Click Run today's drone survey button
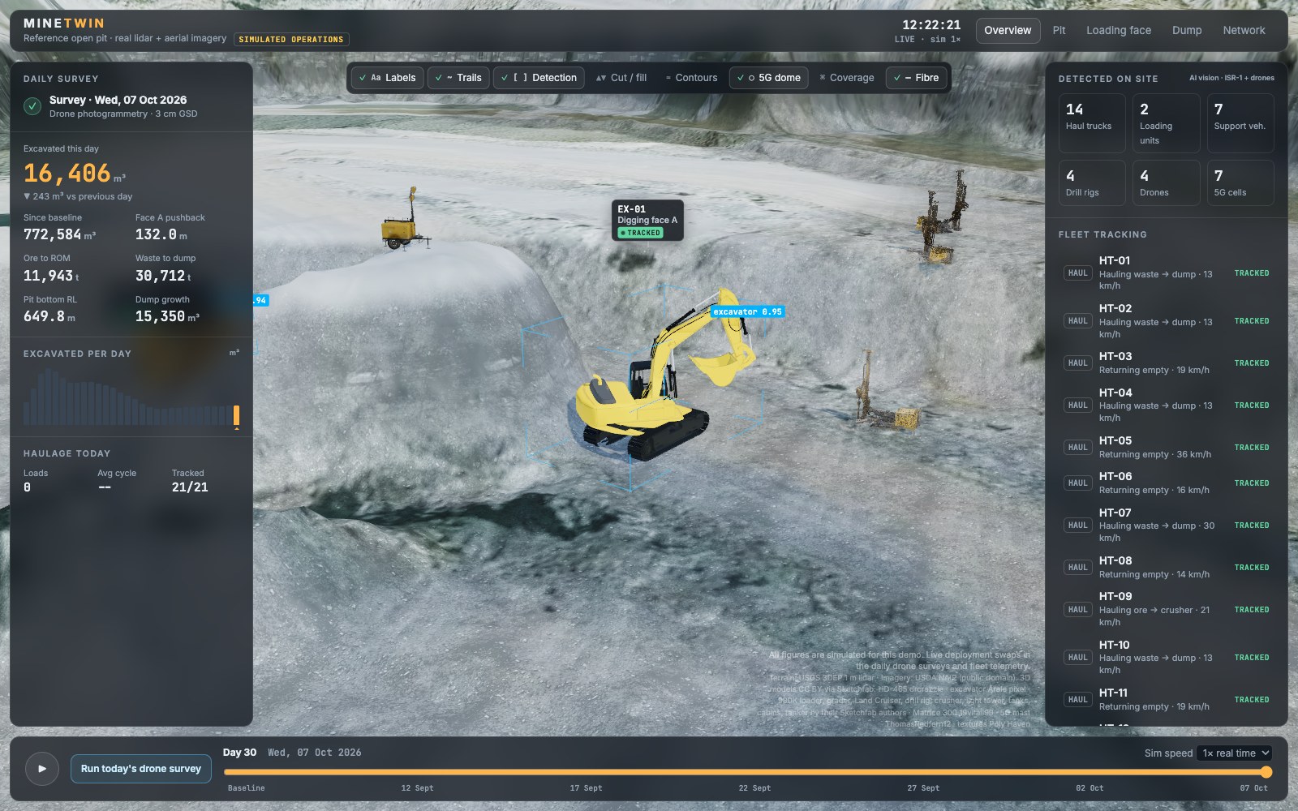 click(141, 769)
